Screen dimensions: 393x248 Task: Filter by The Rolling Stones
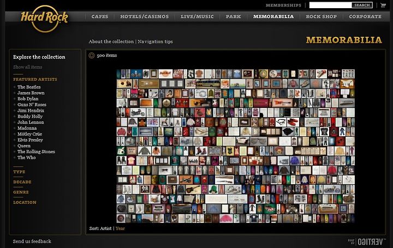tap(36, 152)
